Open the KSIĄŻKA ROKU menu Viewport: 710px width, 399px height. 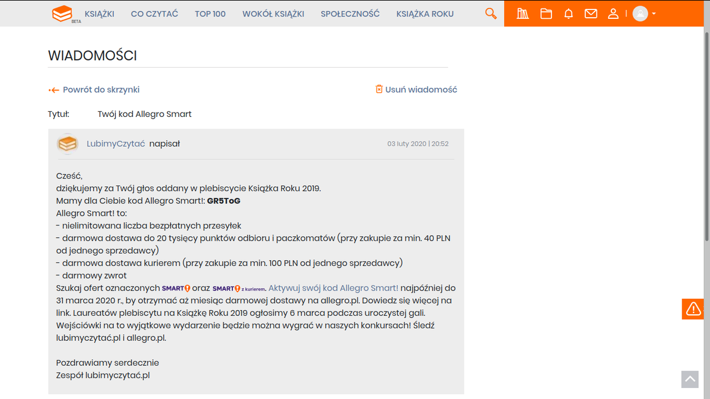[425, 14]
